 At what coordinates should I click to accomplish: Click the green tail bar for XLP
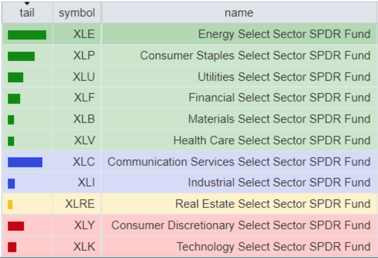coord(21,56)
